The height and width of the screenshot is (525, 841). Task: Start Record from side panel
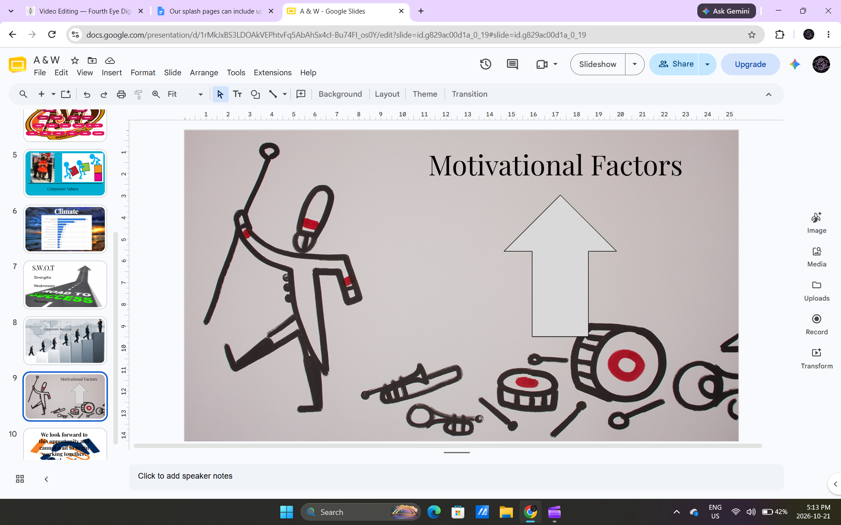[x=816, y=325]
